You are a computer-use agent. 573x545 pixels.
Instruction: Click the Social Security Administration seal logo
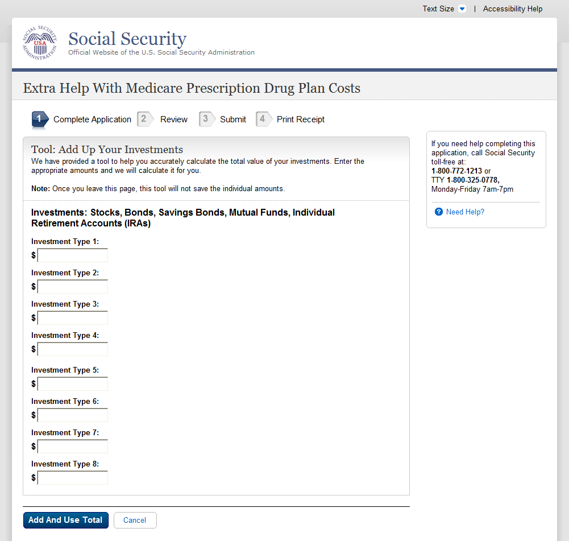(x=40, y=43)
